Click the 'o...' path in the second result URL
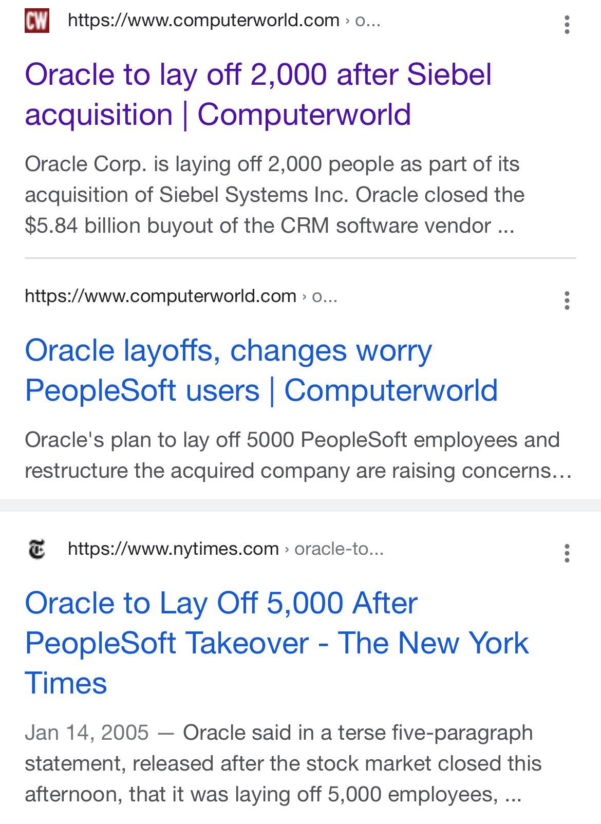 325,296
